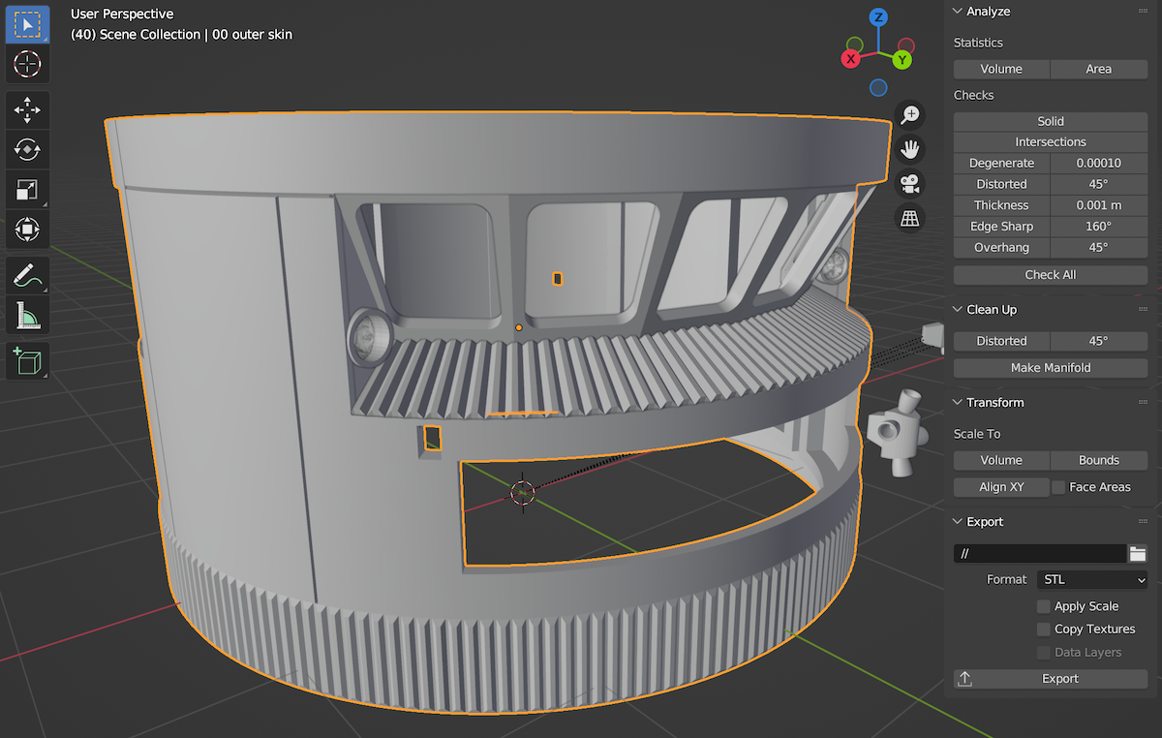Screen dimensions: 1162x738
Task: Switch orthographic/perspective grid view icon
Action: point(909,219)
